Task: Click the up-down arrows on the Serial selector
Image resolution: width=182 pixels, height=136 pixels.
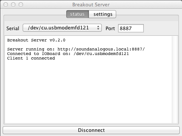Action: coord(98,28)
